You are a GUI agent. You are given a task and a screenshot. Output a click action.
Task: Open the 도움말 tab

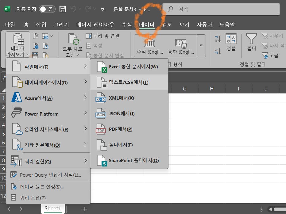227,25
